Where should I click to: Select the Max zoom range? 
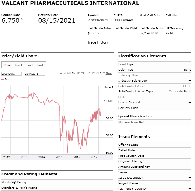click(109, 73)
